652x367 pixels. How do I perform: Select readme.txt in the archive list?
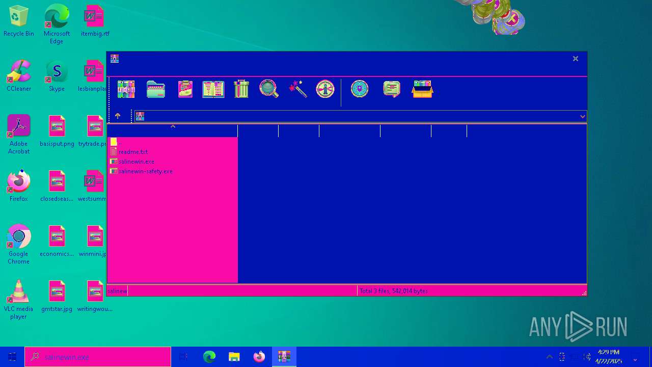tap(133, 152)
